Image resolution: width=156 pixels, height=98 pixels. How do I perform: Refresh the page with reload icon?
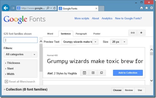click(x=54, y=8)
